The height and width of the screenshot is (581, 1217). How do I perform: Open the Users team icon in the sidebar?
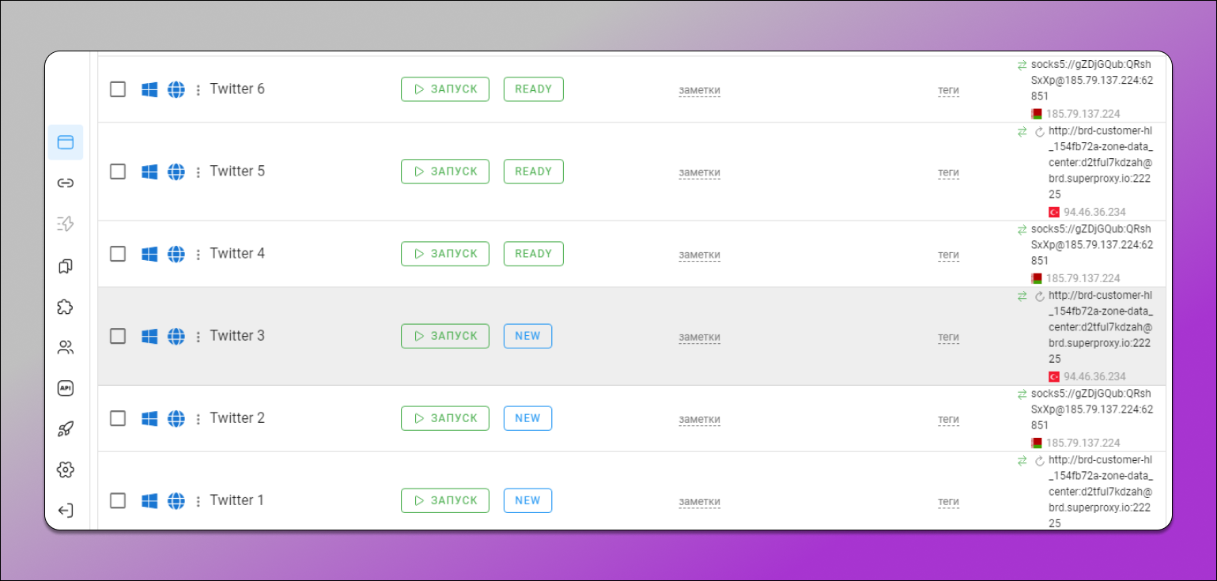click(x=66, y=347)
